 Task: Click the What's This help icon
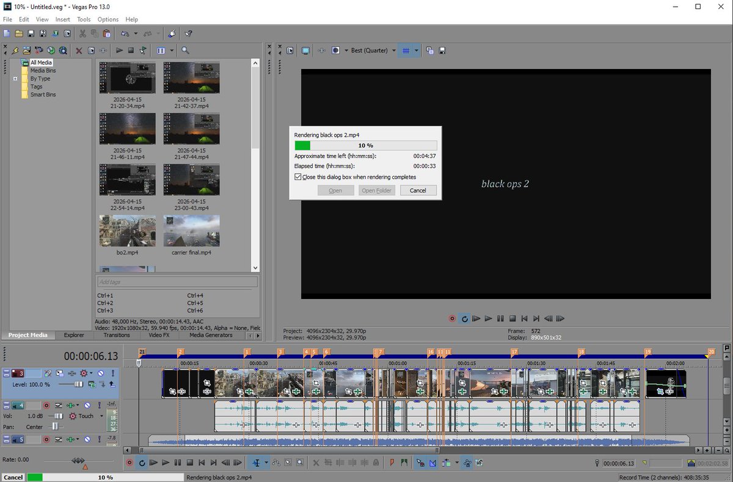point(188,34)
